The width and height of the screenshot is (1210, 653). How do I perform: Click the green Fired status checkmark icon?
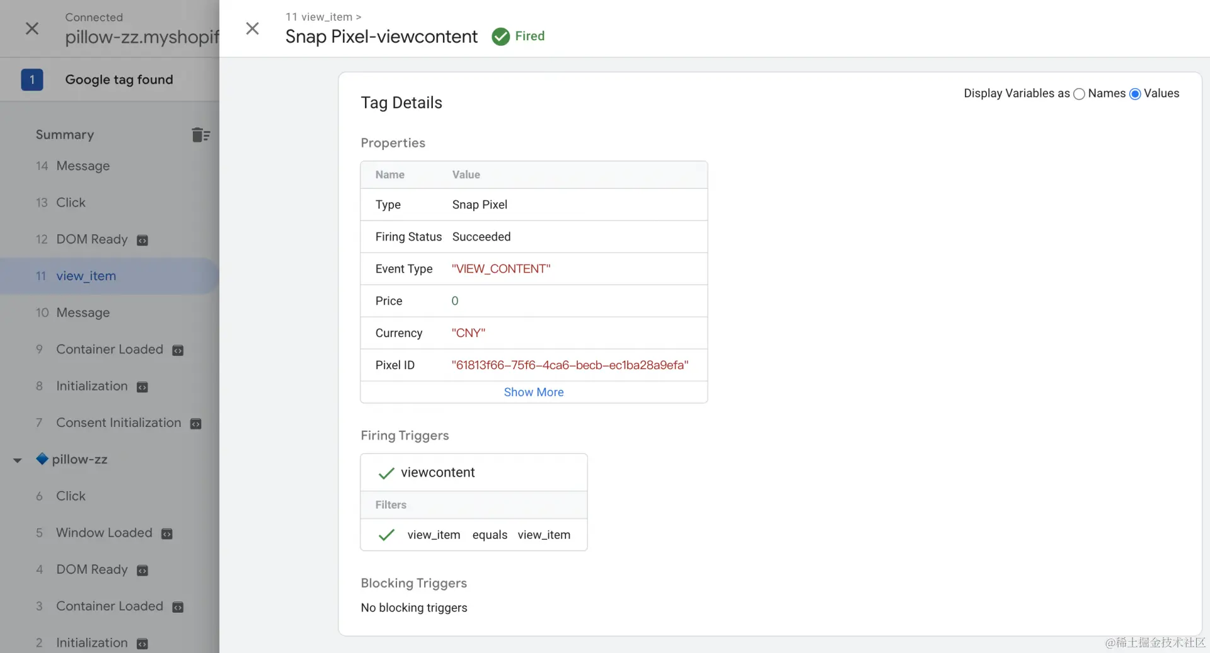pos(500,37)
